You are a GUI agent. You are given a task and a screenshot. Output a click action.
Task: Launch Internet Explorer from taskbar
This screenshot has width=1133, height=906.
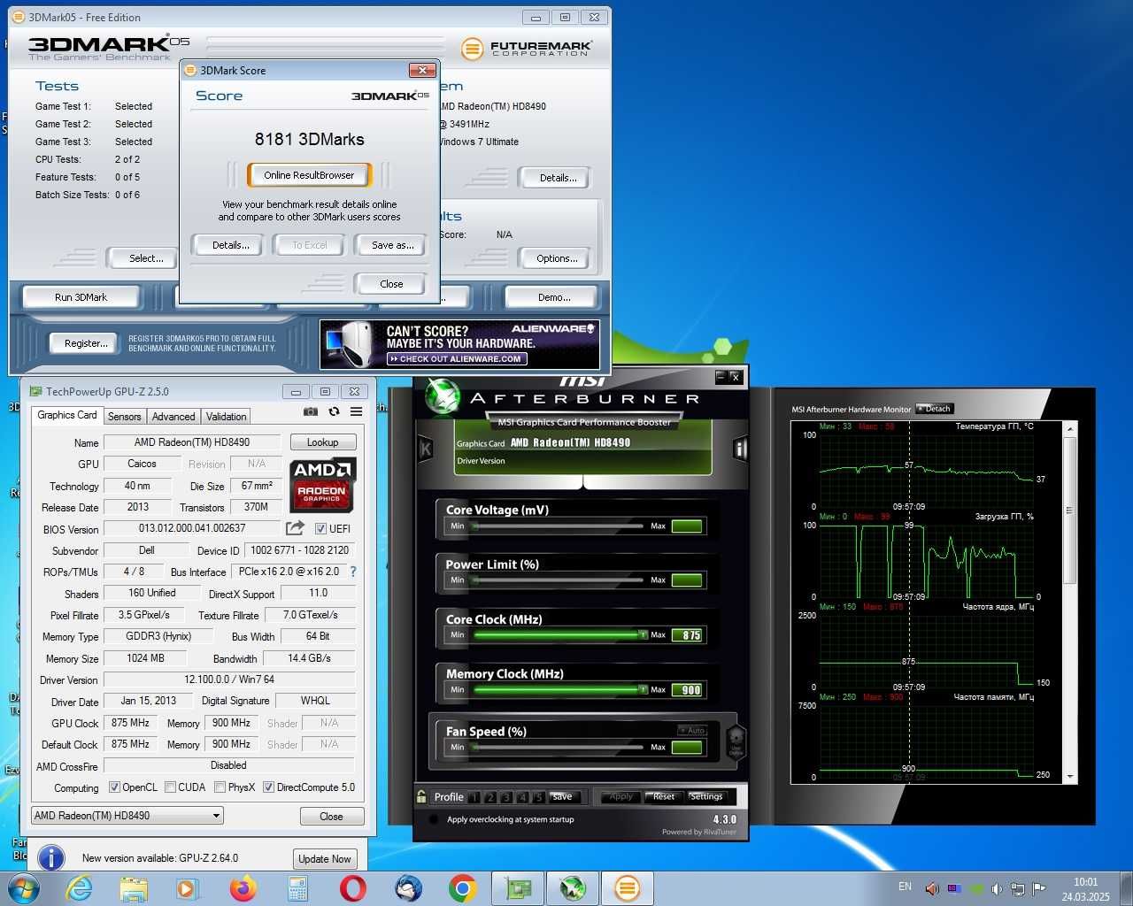(80, 887)
